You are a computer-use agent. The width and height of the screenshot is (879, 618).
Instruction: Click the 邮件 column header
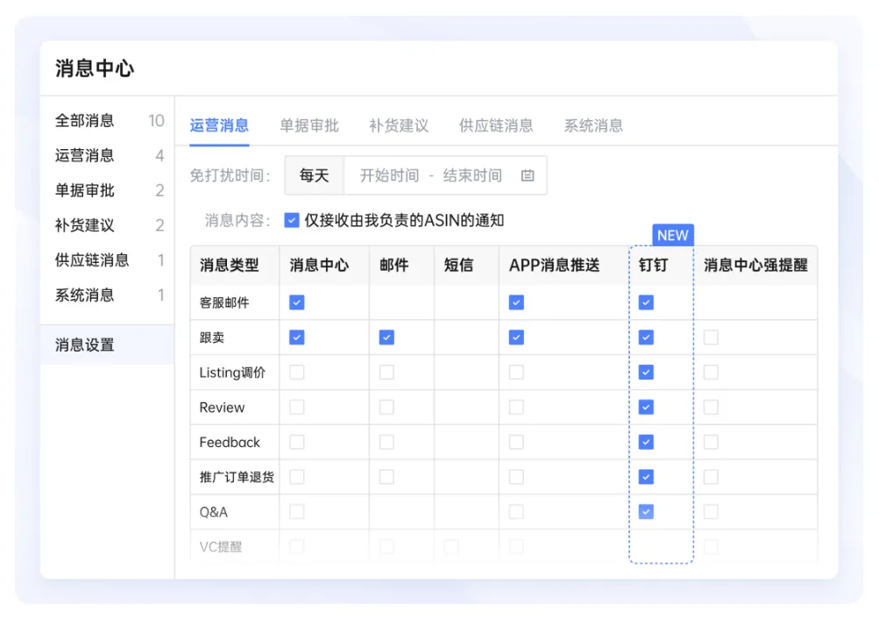[x=393, y=266]
